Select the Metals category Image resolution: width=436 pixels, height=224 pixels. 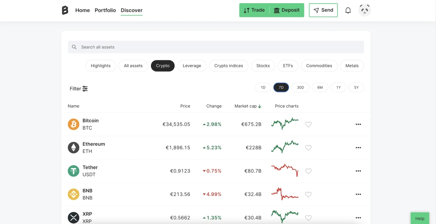coord(352,66)
